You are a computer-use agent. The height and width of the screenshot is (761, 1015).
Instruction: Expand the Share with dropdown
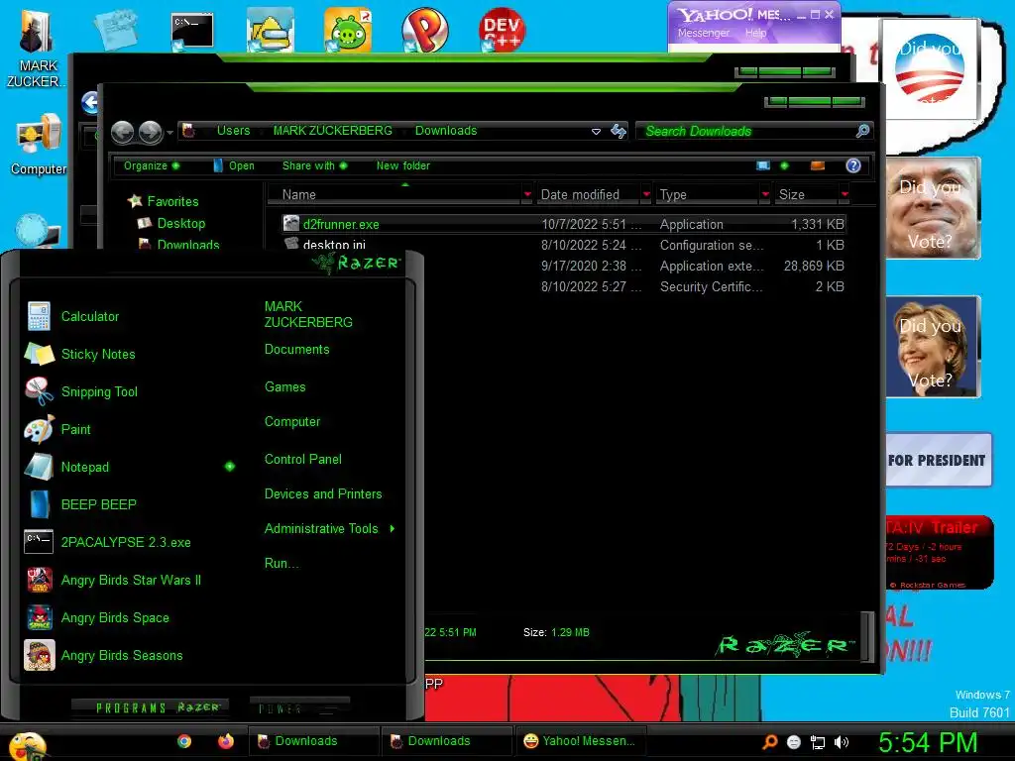pyautogui.click(x=314, y=165)
